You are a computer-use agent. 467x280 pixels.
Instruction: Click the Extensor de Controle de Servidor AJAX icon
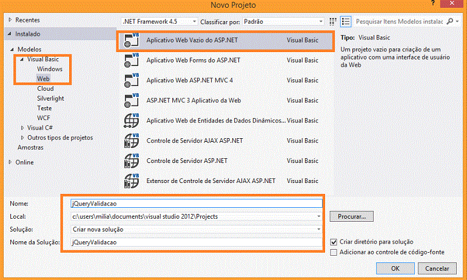132,181
